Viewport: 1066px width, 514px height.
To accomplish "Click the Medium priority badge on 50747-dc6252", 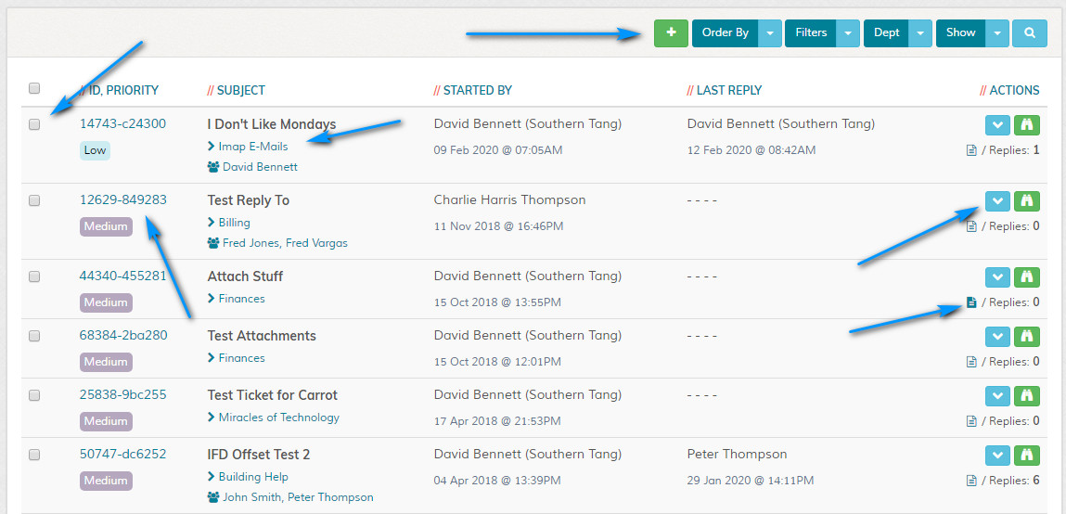I will click(x=106, y=481).
